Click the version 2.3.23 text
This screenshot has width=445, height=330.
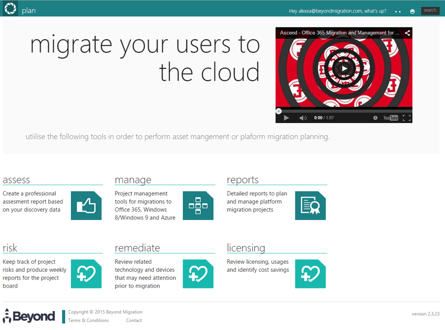pyautogui.click(x=425, y=314)
